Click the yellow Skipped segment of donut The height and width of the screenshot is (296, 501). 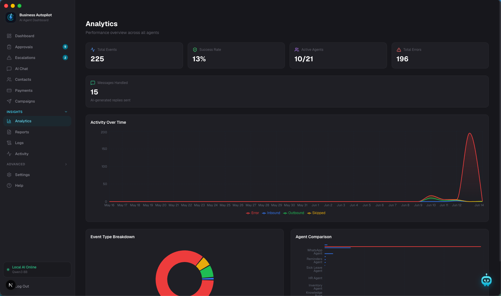pyautogui.click(x=203, y=264)
